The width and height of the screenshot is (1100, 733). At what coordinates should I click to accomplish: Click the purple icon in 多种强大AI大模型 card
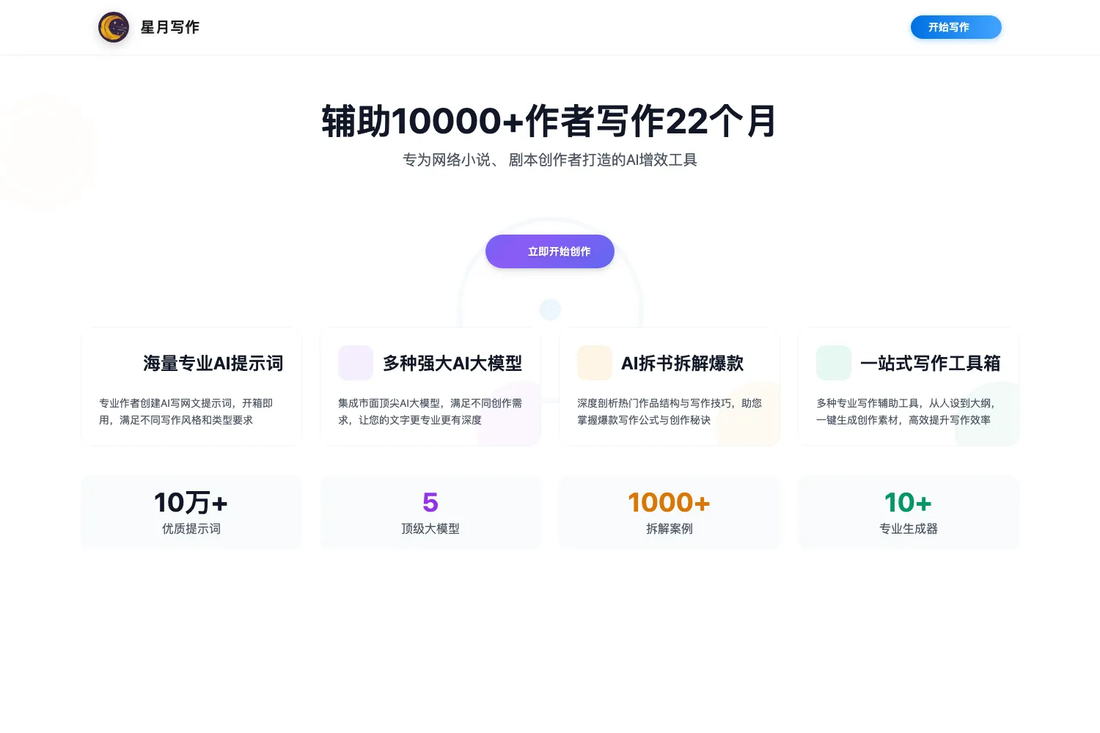coord(356,363)
